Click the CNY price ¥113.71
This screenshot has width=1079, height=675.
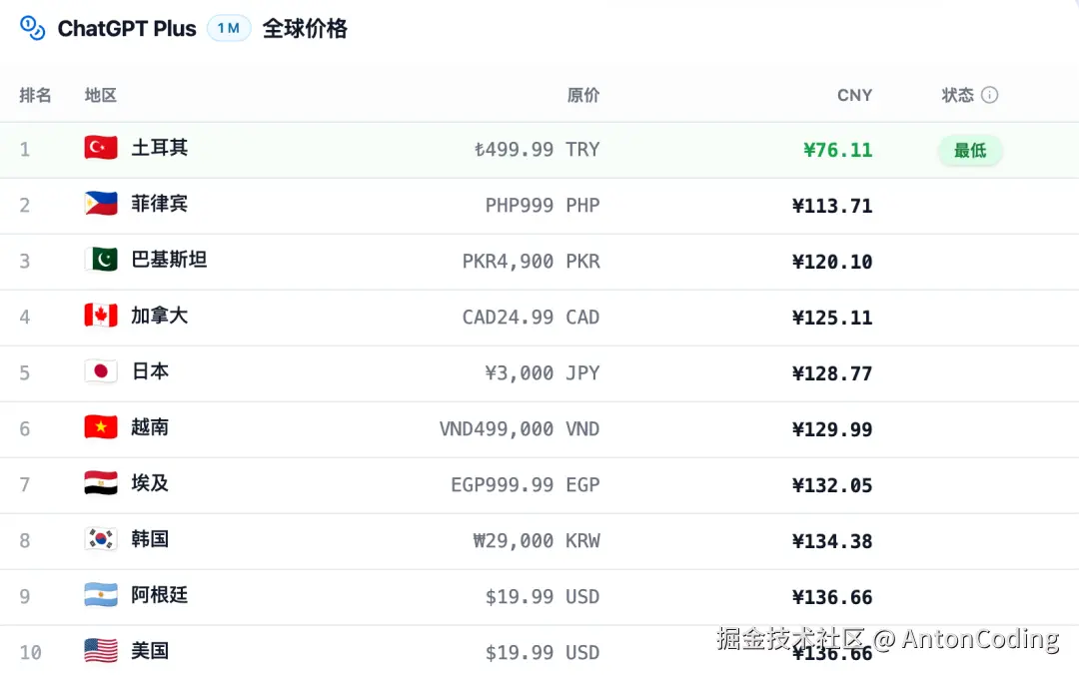832,206
